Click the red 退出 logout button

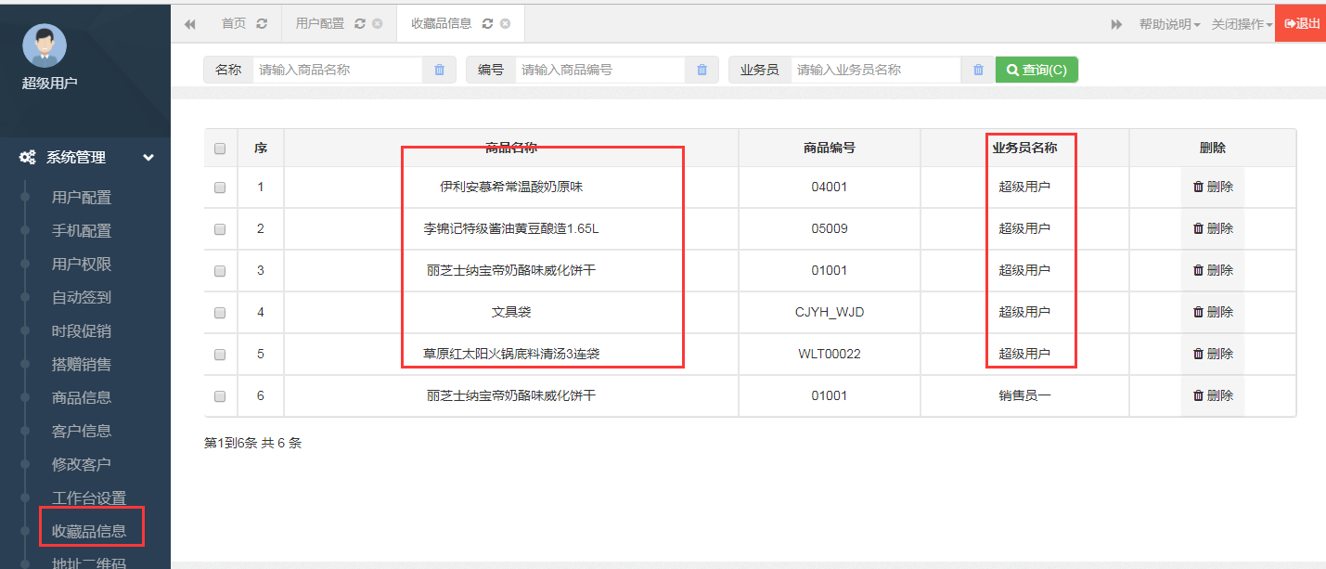[x=1301, y=24]
